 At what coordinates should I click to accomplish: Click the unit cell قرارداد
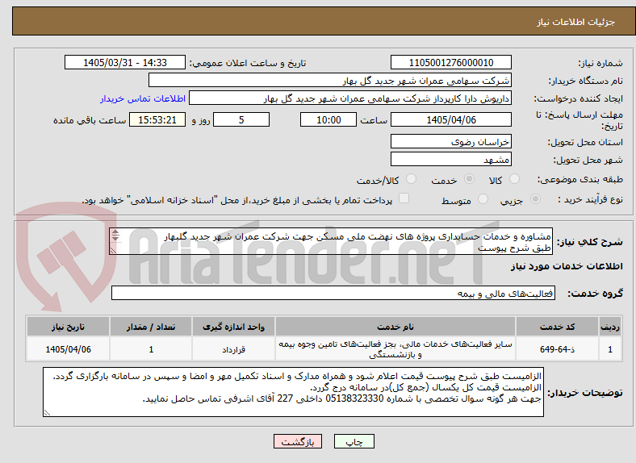coord(233,349)
